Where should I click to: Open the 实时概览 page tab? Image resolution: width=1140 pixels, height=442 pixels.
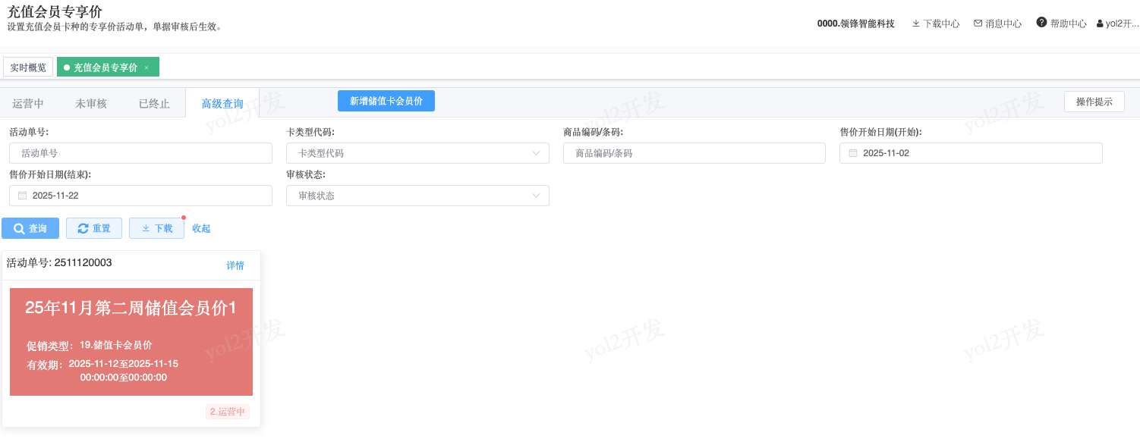click(x=28, y=67)
